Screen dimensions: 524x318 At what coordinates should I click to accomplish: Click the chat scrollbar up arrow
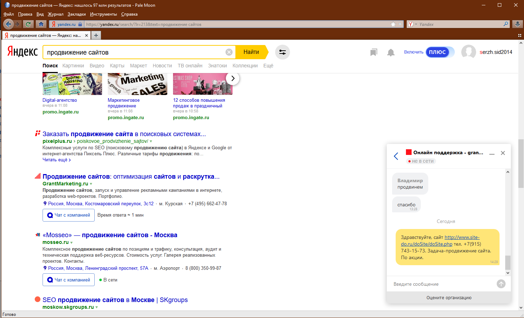tap(508, 172)
